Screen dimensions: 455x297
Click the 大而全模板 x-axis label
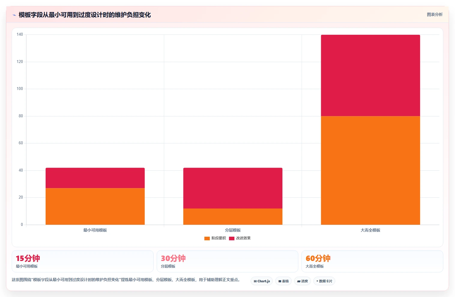370,230
